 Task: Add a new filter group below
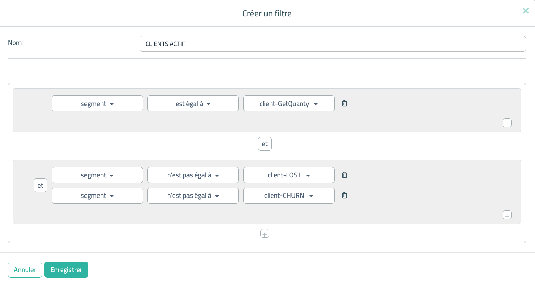coord(265,233)
